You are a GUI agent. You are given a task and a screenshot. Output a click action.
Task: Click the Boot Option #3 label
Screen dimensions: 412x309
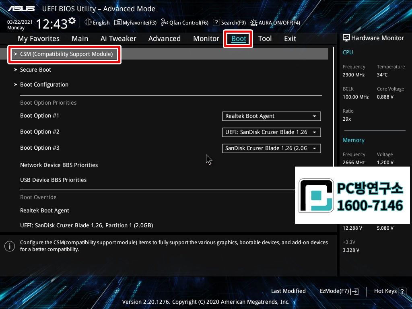click(40, 148)
